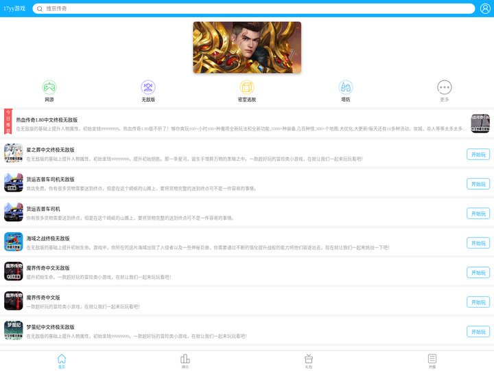
Task: Click the 今日推荐 red ribbon tag
Action: point(8,122)
